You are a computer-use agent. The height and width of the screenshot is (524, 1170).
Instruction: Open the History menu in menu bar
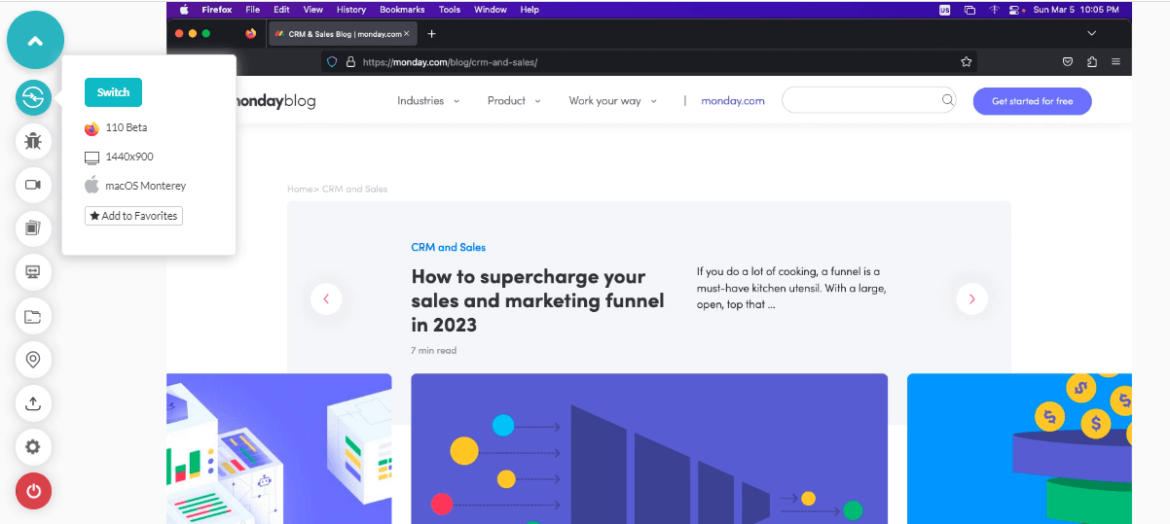click(351, 10)
